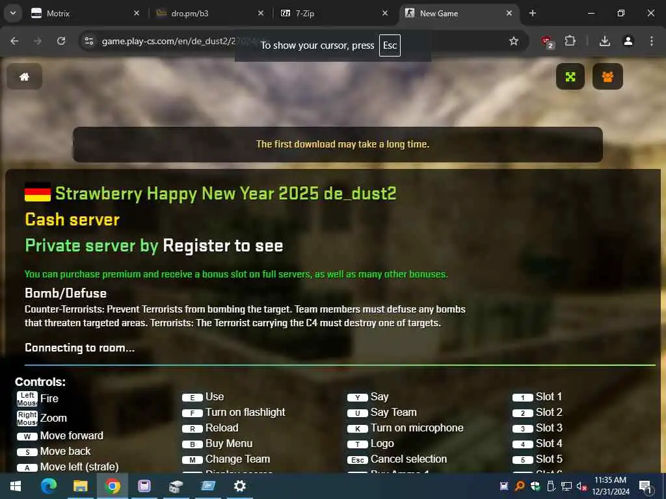The image size is (666, 499).
Task: Click the F Turn on flashlight control
Action: point(233,413)
